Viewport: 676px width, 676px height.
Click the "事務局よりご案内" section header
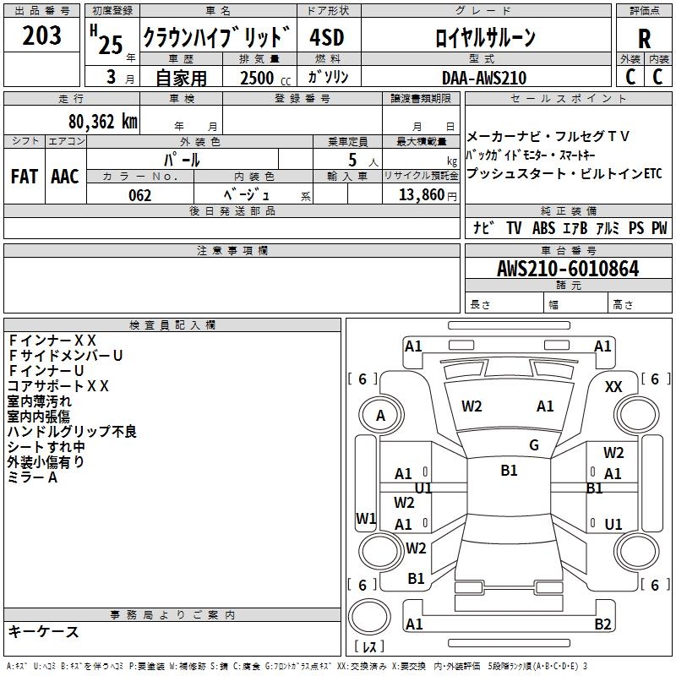(x=172, y=615)
